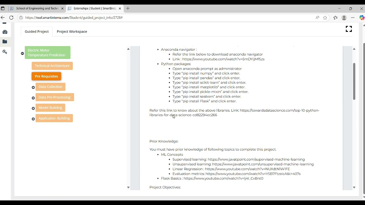
Task: Open the Flask Basics YouTube link
Action: [223, 179]
